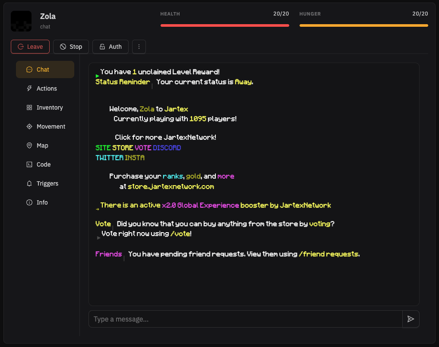Click the orange Hunger progress bar
This screenshot has width=439, height=347.
click(x=364, y=25)
